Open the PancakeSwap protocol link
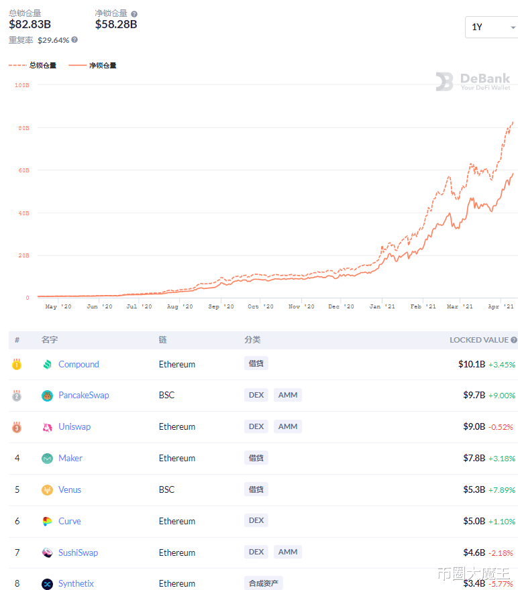This screenshot has height=590, width=518. 83,396
